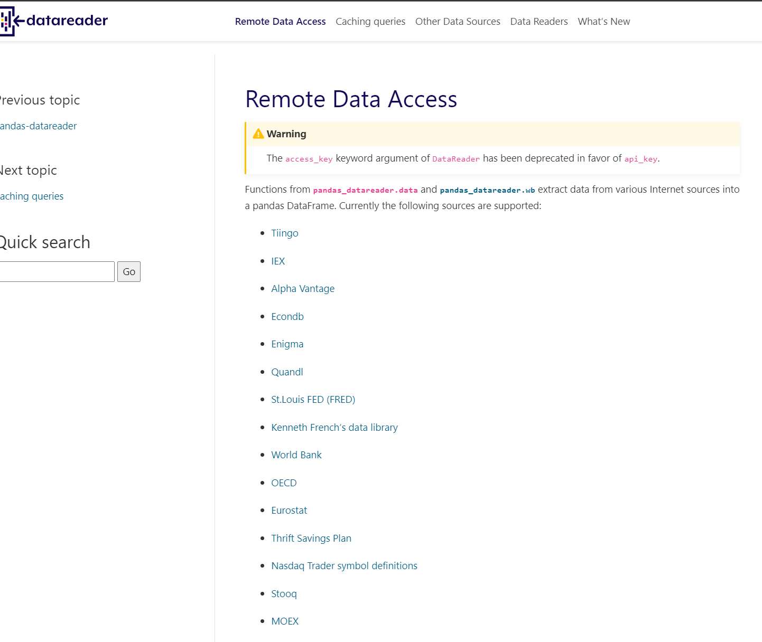Image resolution: width=762 pixels, height=642 pixels.
Task: Select the Thrift Savings Plan link
Action: 311,539
